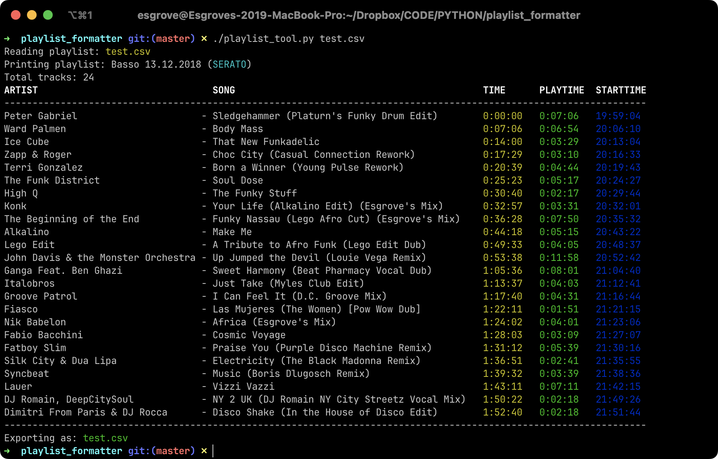Click the song Vizzi Vazzi

point(243,387)
